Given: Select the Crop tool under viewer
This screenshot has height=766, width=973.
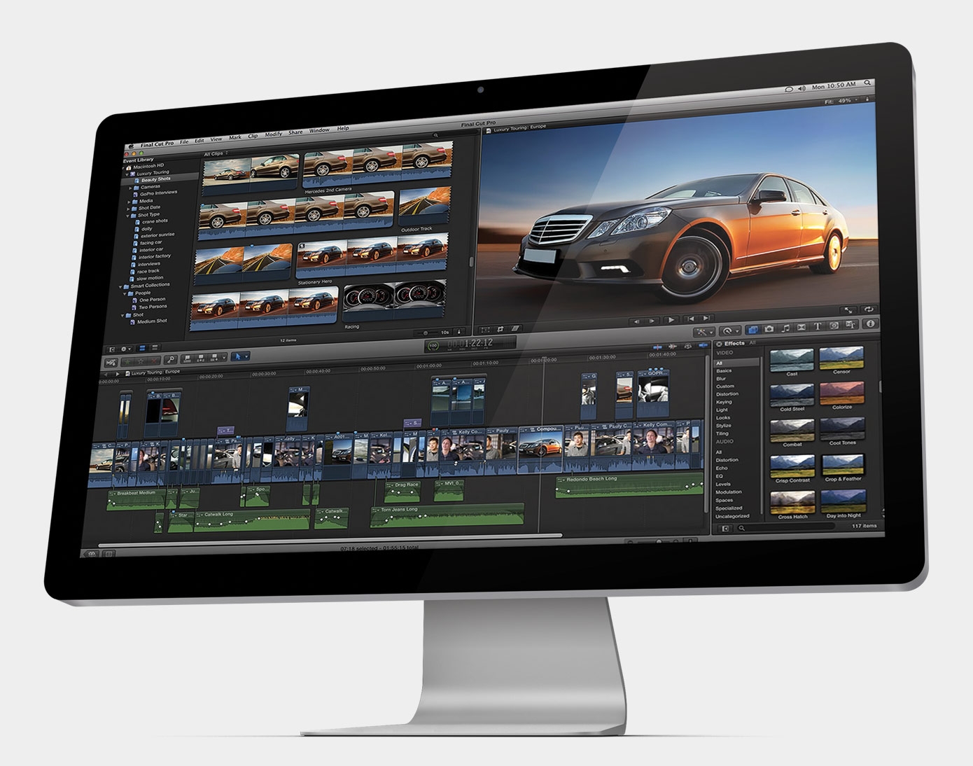Looking at the screenshot, I should click(x=500, y=328).
